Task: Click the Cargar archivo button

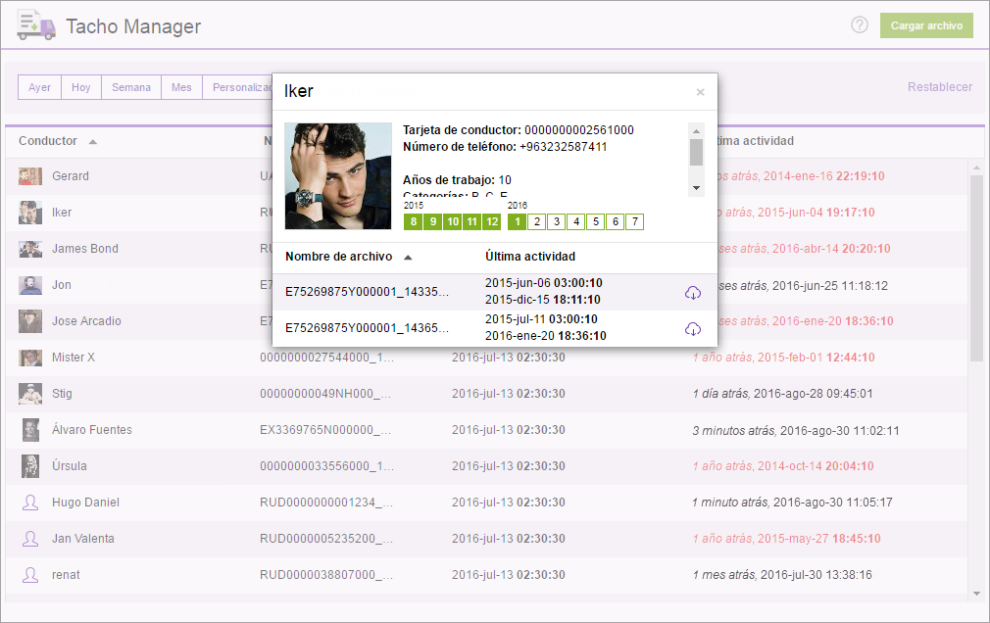Action: 926,25
